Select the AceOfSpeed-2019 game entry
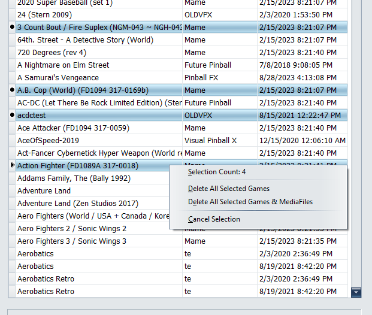The image size is (372, 315). [x=48, y=140]
